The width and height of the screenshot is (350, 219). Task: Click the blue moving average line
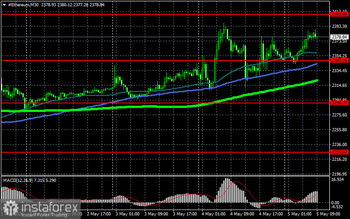click(156, 94)
